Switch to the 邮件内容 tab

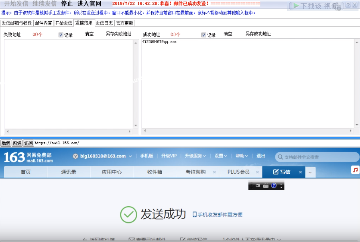43,23
